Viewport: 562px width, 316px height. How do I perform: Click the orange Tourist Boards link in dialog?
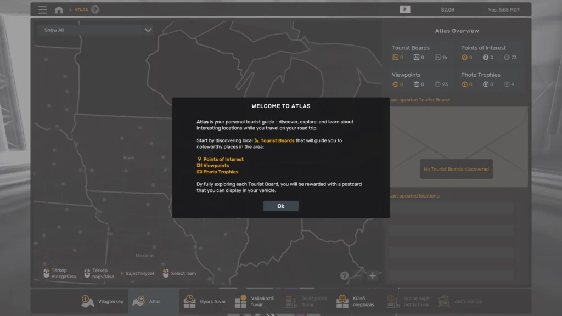[x=274, y=140]
